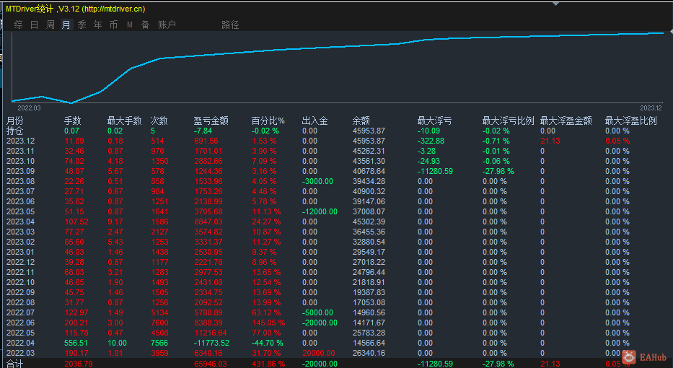Click the 431.86 % total percentage
The height and width of the screenshot is (368, 673).
pyautogui.click(x=268, y=364)
